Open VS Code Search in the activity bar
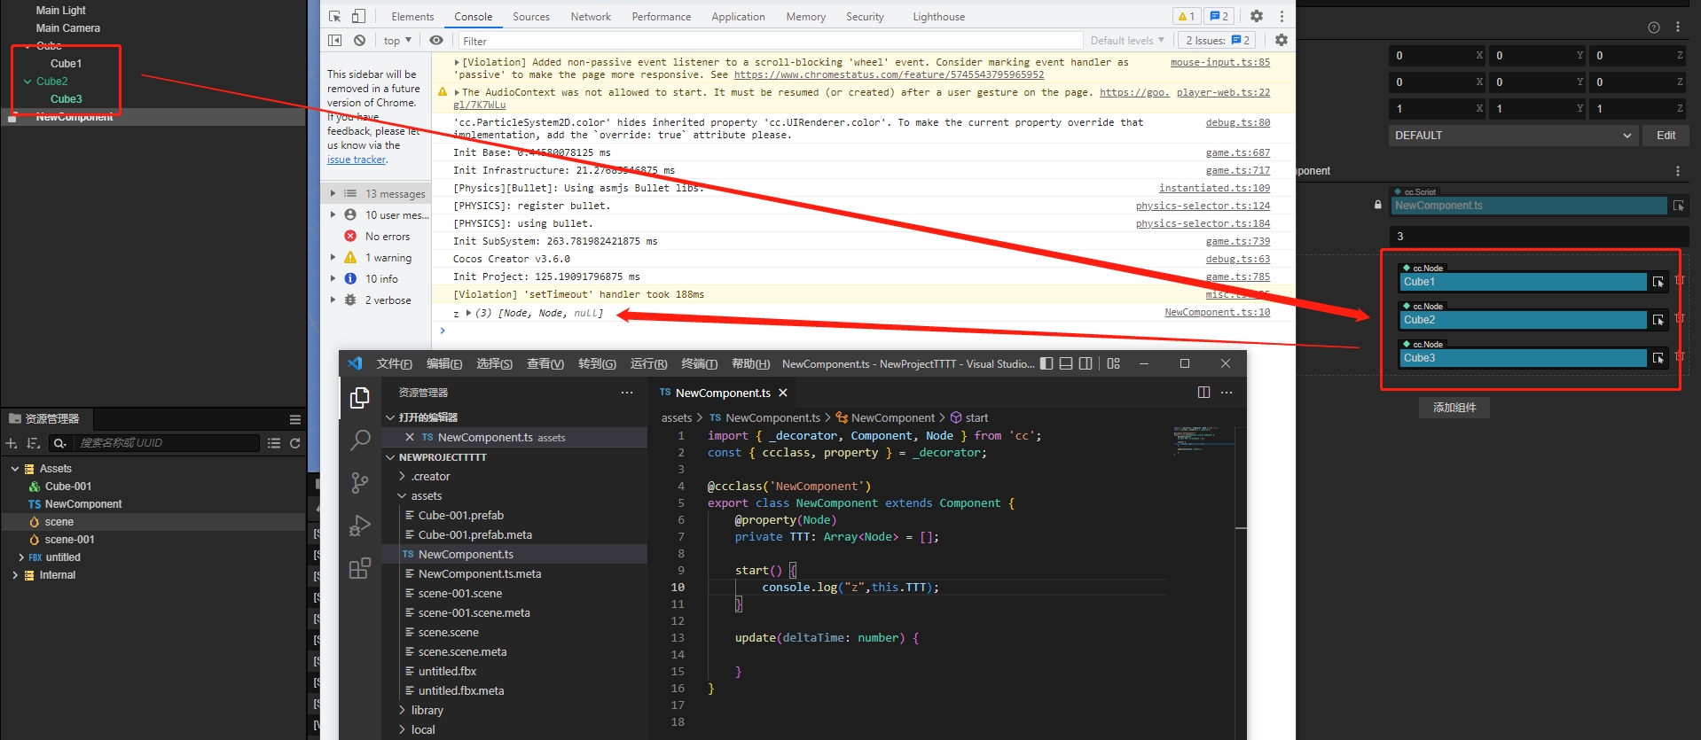 coord(360,440)
